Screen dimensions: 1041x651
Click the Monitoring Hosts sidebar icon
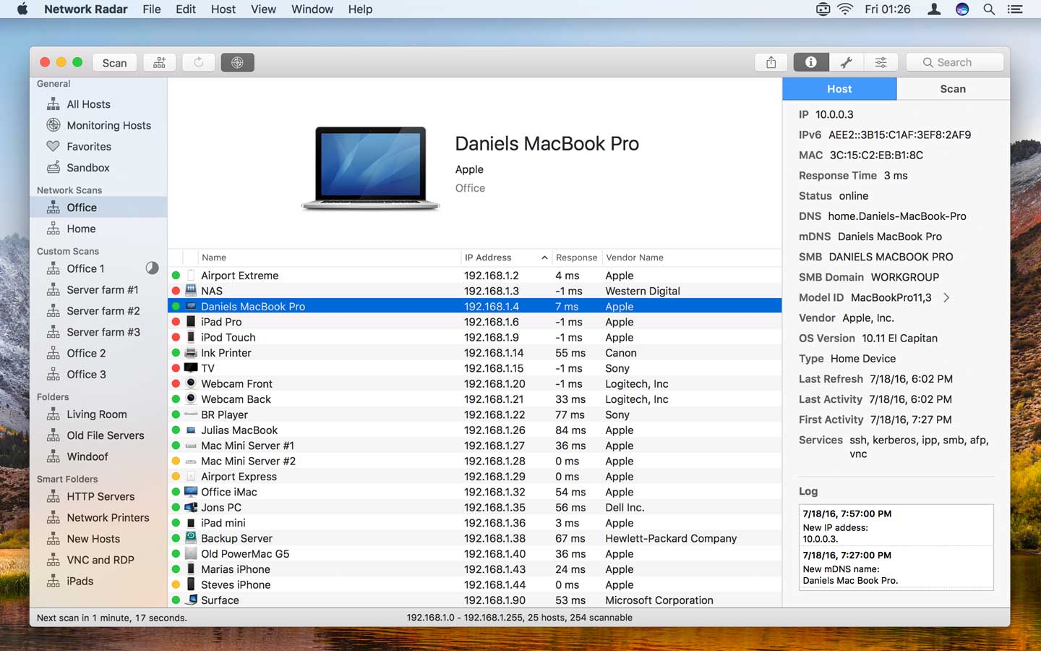53,124
